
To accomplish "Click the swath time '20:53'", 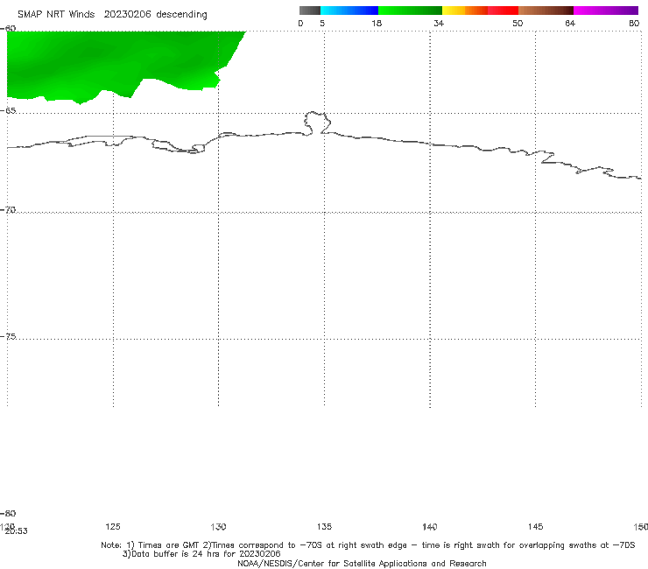I will coord(17,531).
